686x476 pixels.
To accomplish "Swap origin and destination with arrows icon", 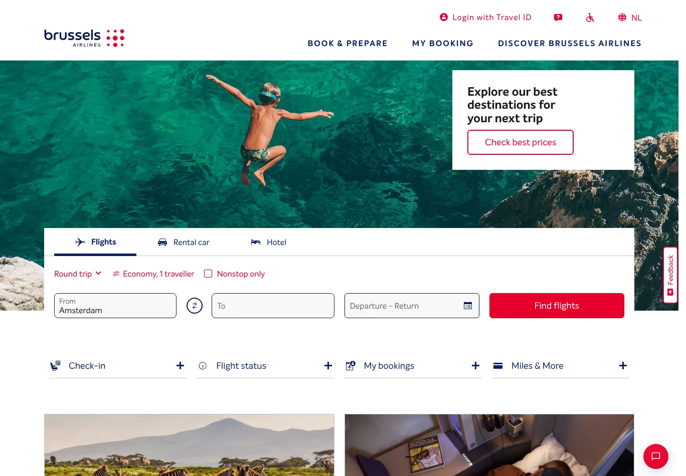I will [x=195, y=306].
